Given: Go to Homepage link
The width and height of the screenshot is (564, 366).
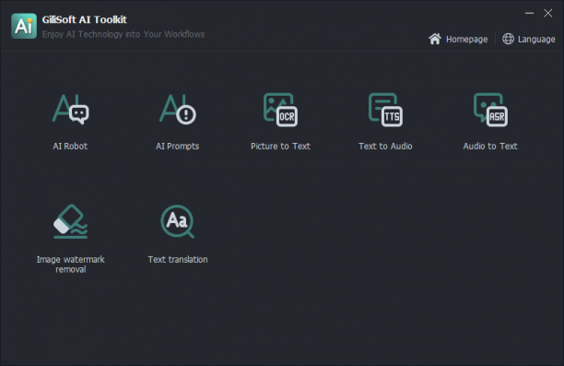Looking at the screenshot, I should tap(467, 40).
